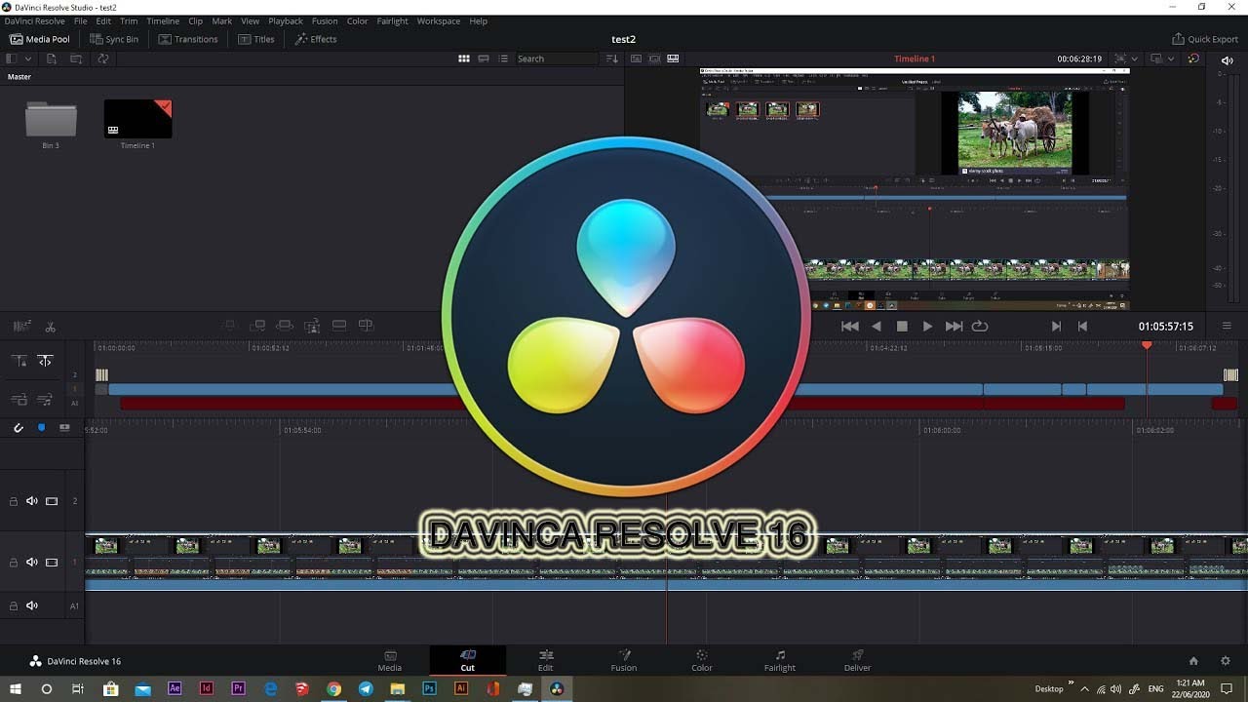Switch to the Deliver page

(x=858, y=660)
